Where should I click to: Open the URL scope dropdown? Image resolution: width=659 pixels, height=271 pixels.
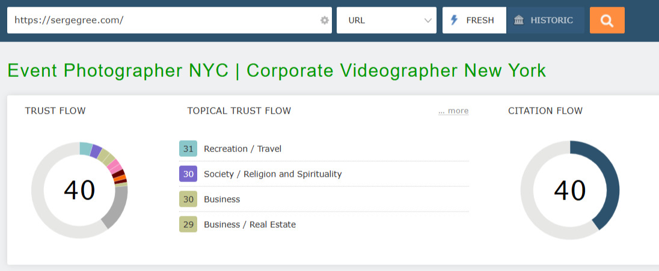[387, 20]
